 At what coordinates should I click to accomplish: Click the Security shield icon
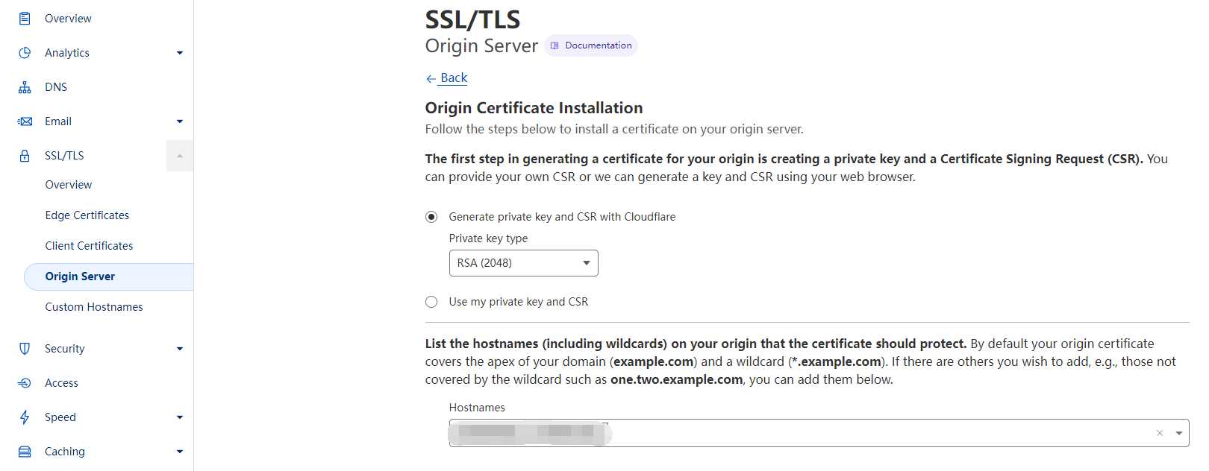tap(25, 349)
